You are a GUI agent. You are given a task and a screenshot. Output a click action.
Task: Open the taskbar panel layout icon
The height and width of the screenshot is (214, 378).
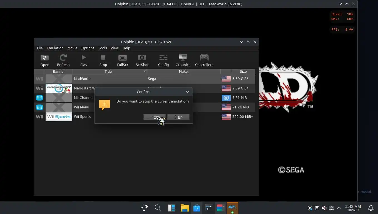click(x=171, y=208)
